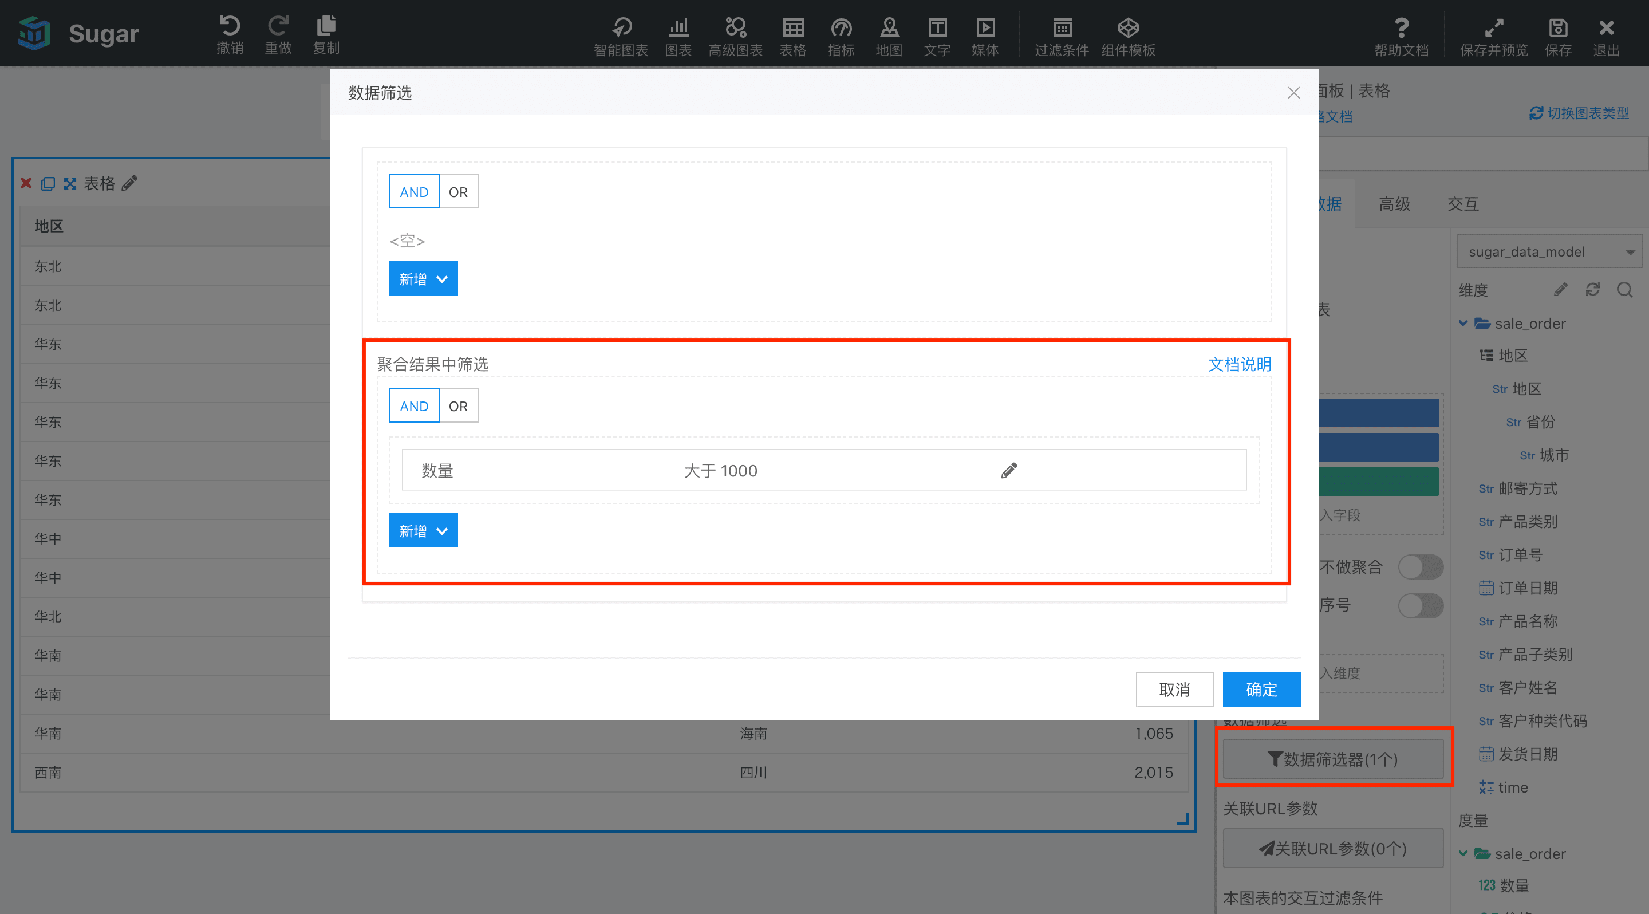Screen dimensions: 1649x914
Task: Edit the table title with pencil icon
Action: [x=130, y=184]
